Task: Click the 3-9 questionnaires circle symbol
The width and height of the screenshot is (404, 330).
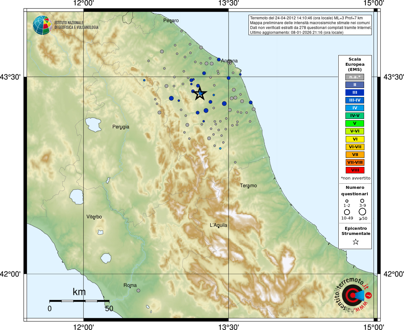Action: [362, 200]
